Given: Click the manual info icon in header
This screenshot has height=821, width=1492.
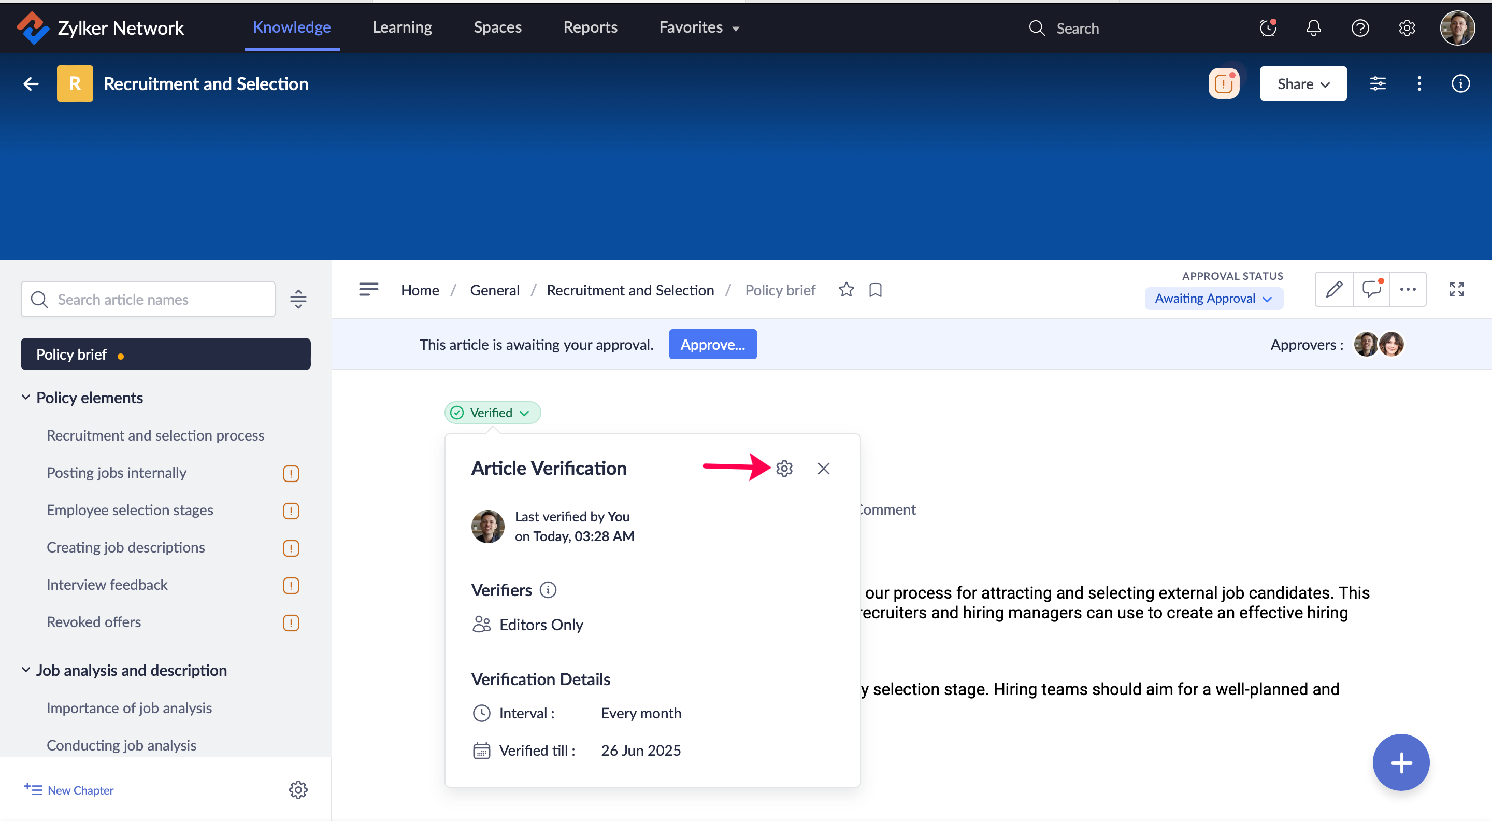Looking at the screenshot, I should [x=1460, y=84].
